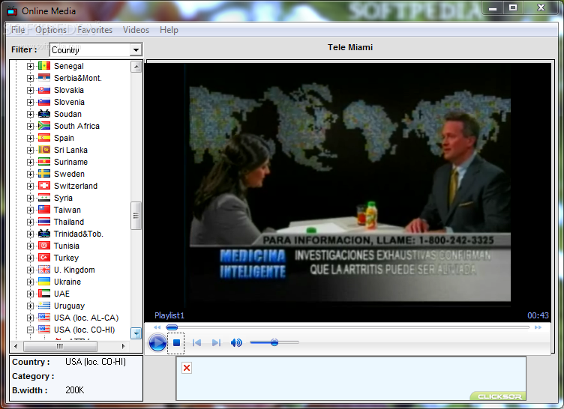Click the playback seek bar handle

172,327
